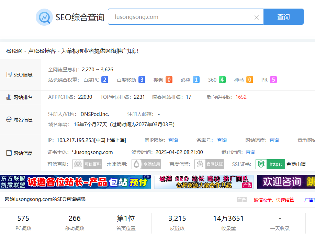Click the 备案号 查询 link
The height and width of the screenshot is (238, 315).
pos(222,140)
